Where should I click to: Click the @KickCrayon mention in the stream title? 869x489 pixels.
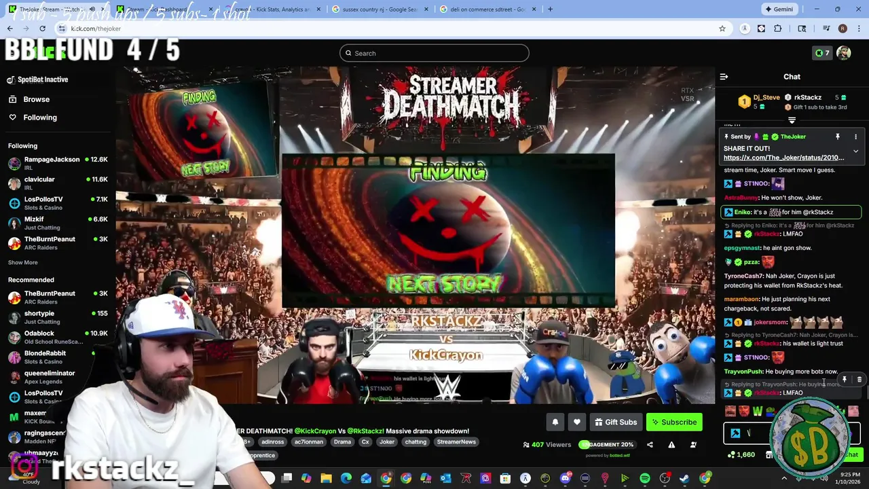point(316,431)
